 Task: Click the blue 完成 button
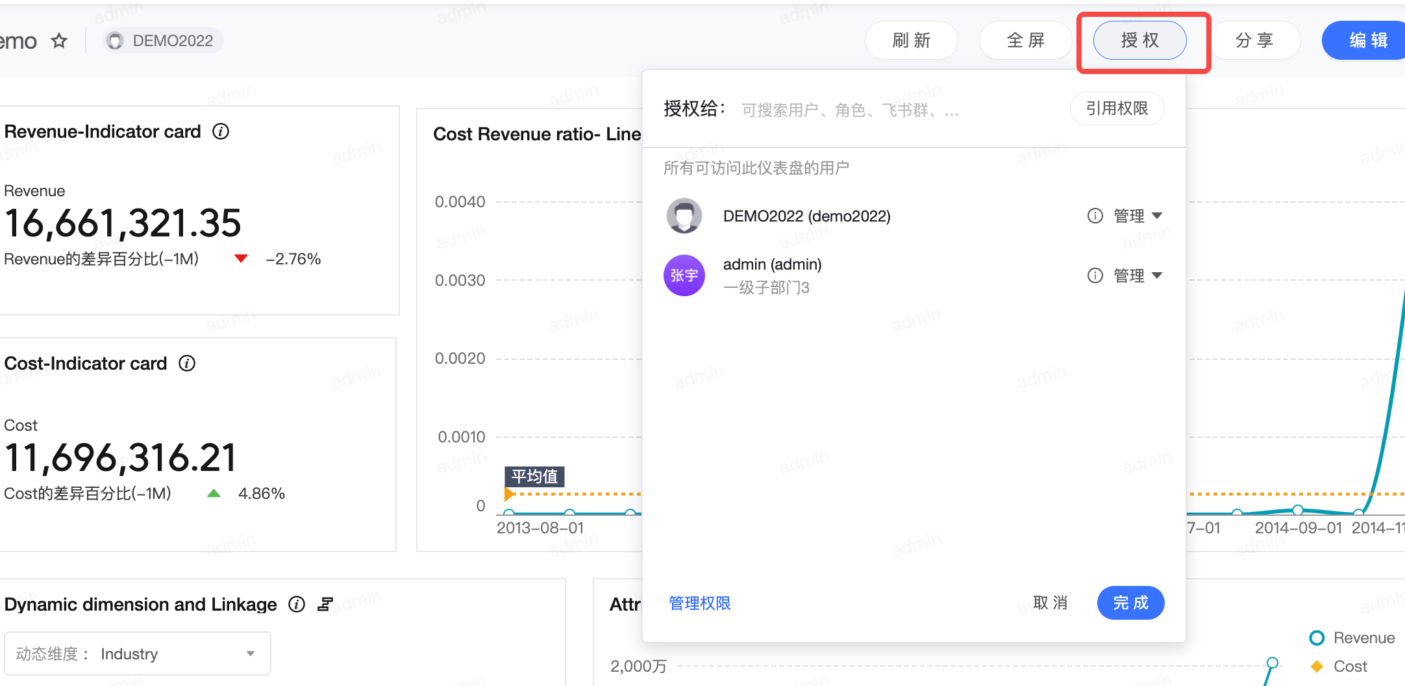1130,603
